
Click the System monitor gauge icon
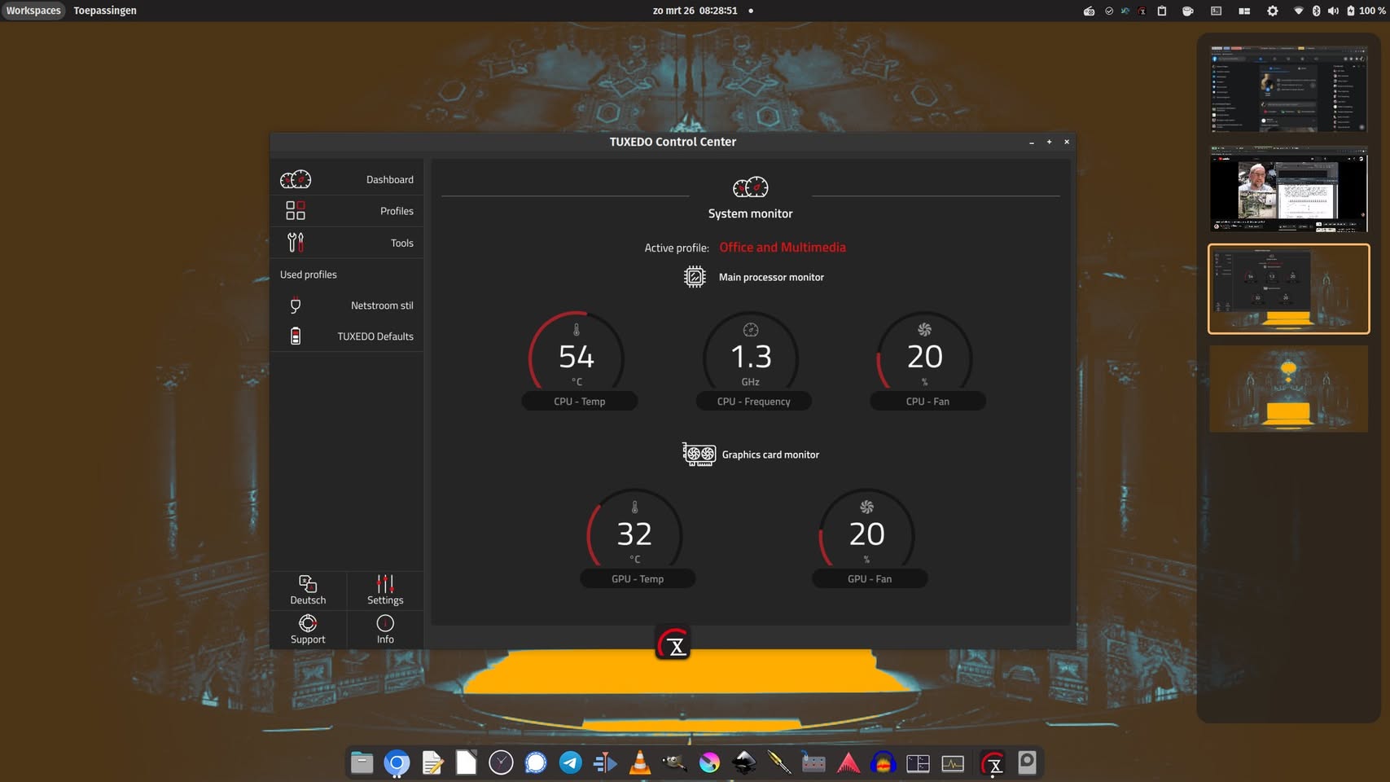pos(750,187)
